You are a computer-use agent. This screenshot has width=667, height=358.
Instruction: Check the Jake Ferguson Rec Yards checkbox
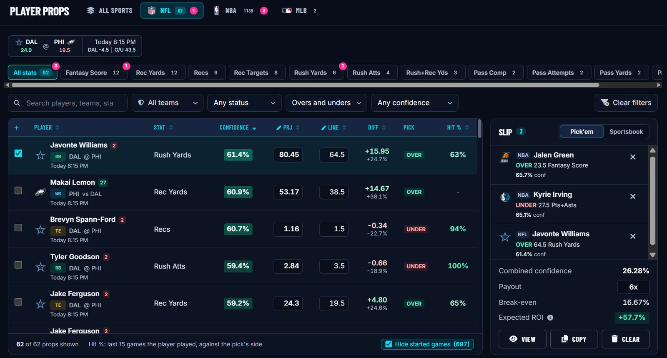[18, 302]
